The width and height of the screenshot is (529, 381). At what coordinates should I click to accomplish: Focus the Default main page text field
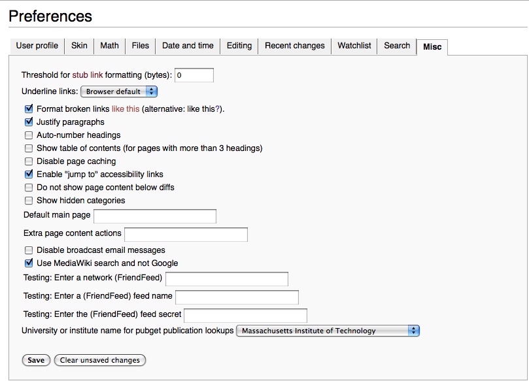point(155,216)
